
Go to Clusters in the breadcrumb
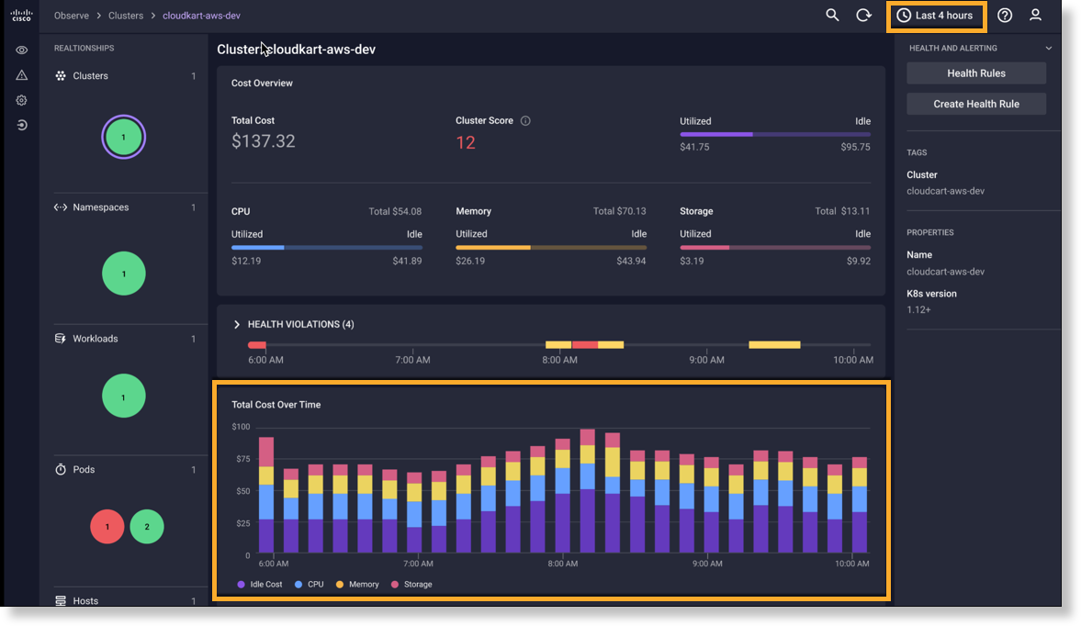tap(126, 16)
